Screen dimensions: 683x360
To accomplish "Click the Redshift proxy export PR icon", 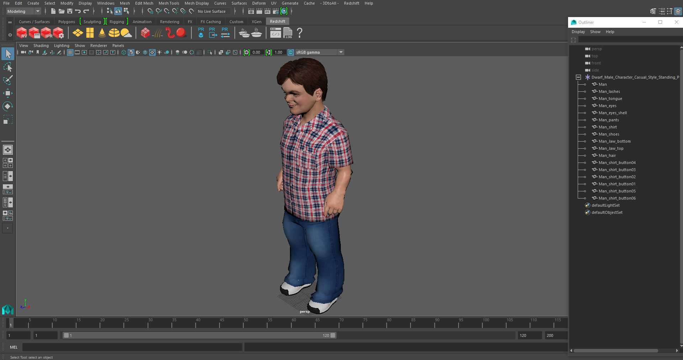I will pos(212,33).
